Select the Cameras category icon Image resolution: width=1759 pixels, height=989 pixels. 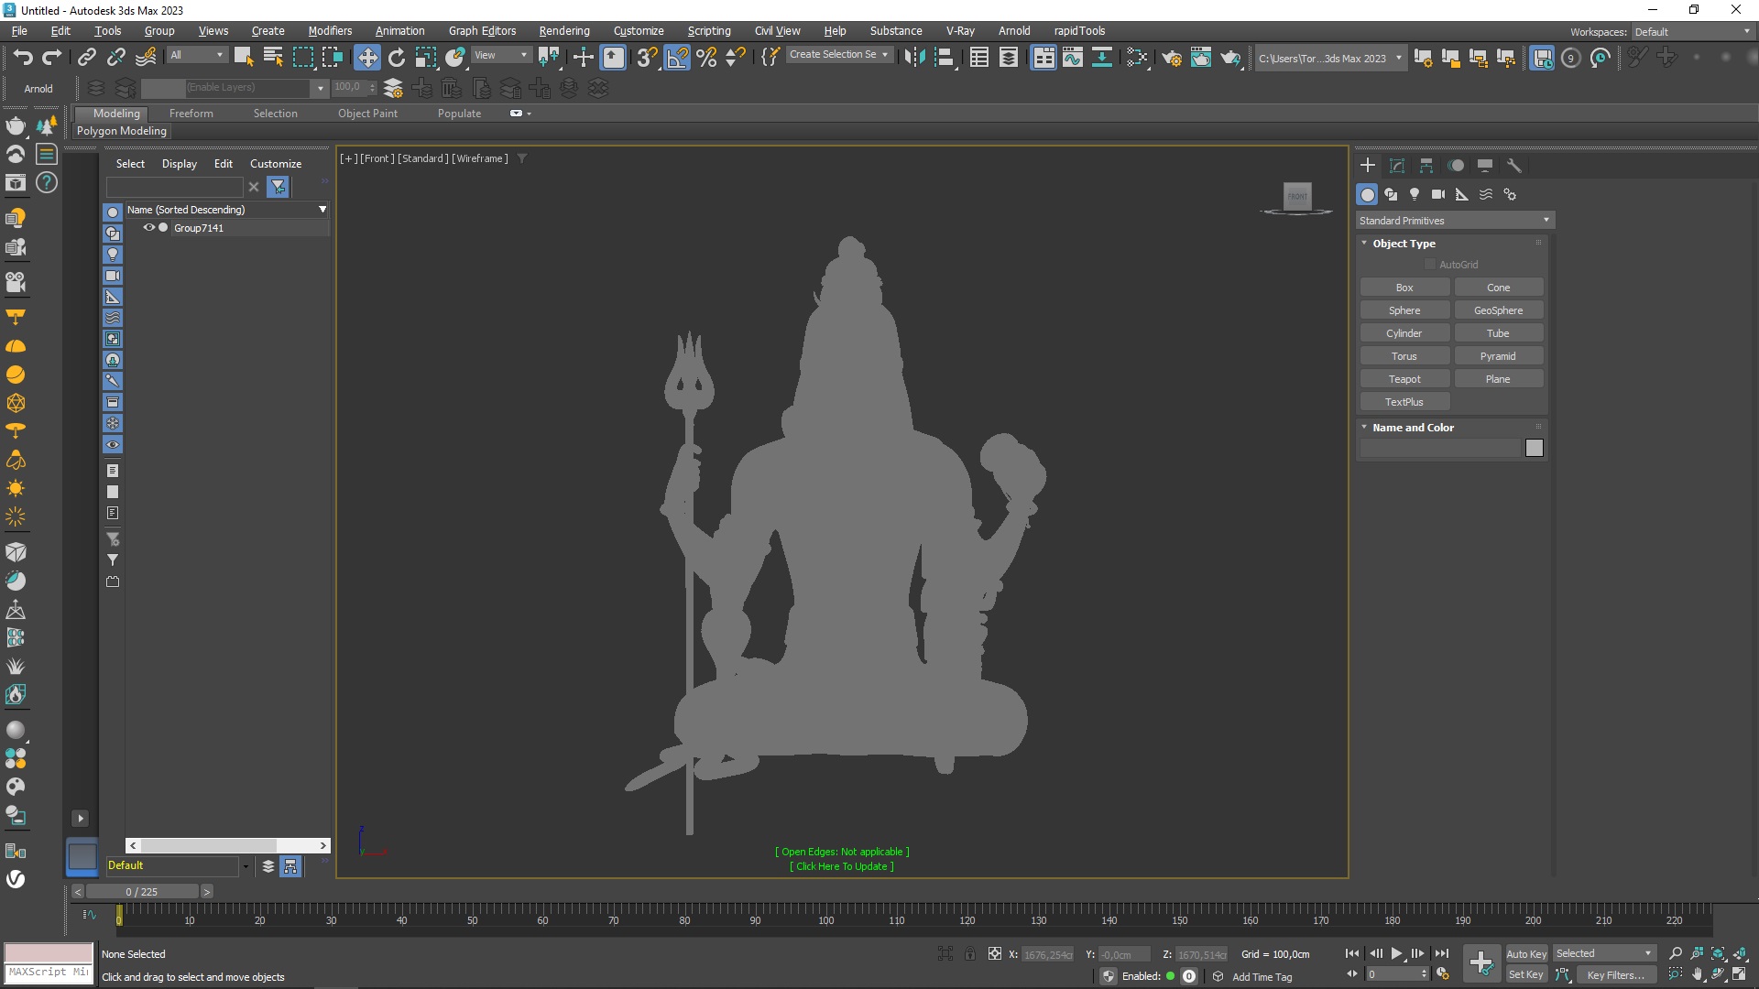pos(1438,194)
